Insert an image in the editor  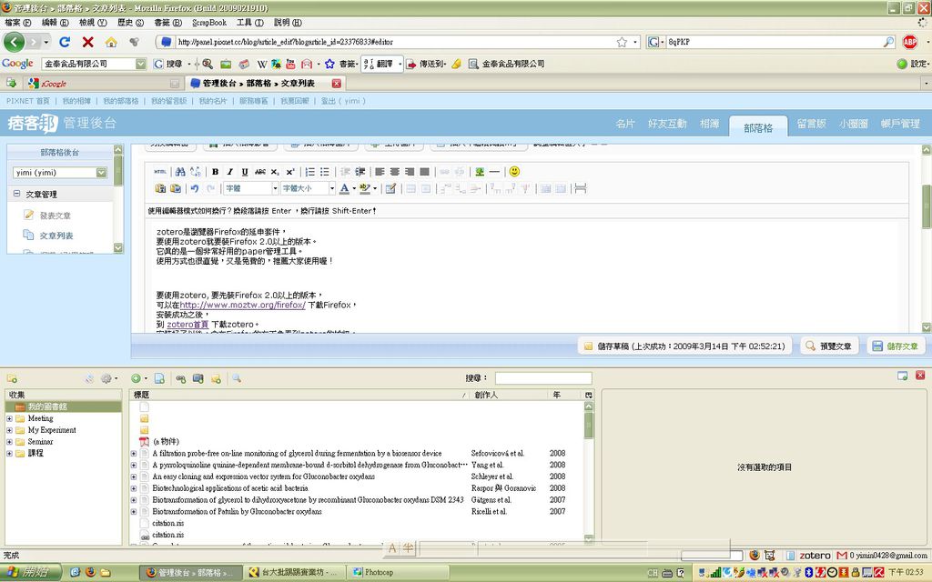pos(480,172)
